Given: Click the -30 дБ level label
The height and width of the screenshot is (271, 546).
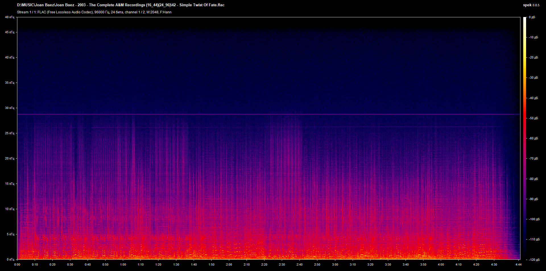Looking at the screenshot, I should click(x=533, y=78).
